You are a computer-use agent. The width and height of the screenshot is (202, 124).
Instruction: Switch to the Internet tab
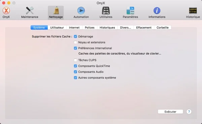coord(74,27)
